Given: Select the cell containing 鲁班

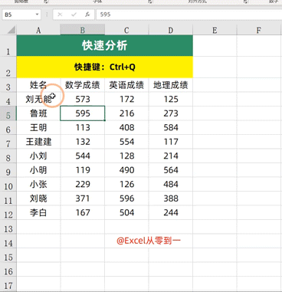Looking at the screenshot, I should pos(38,113).
